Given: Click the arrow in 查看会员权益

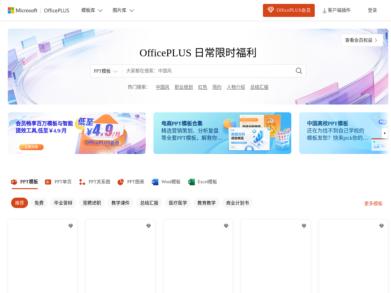Looking at the screenshot, I should 376,40.
